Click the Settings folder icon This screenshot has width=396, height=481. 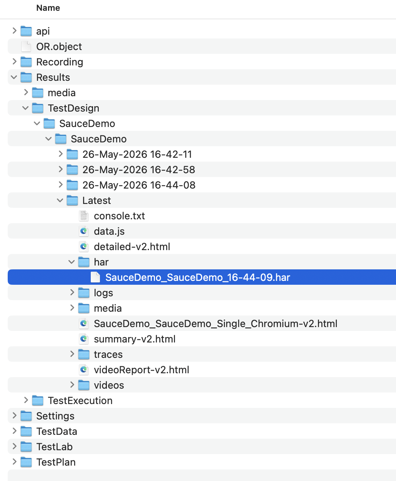[x=26, y=416]
